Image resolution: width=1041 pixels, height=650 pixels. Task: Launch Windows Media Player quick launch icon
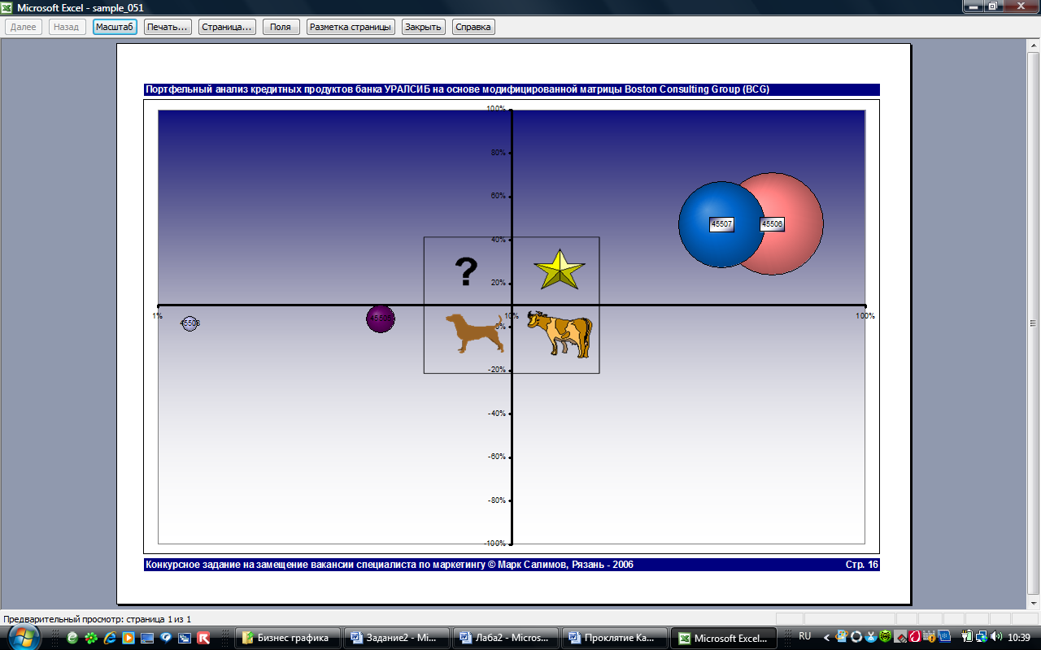click(128, 638)
